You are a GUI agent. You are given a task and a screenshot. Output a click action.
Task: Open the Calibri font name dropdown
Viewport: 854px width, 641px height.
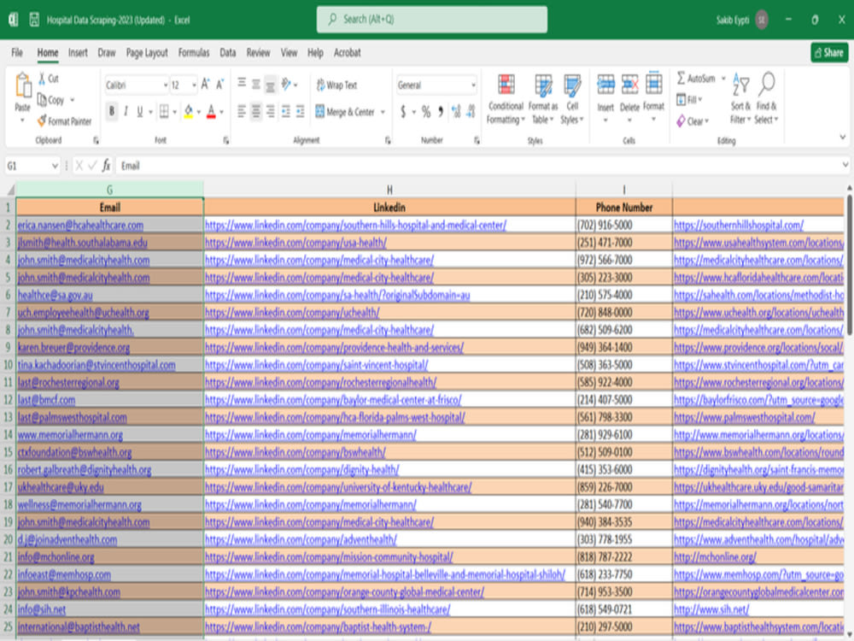(x=166, y=85)
